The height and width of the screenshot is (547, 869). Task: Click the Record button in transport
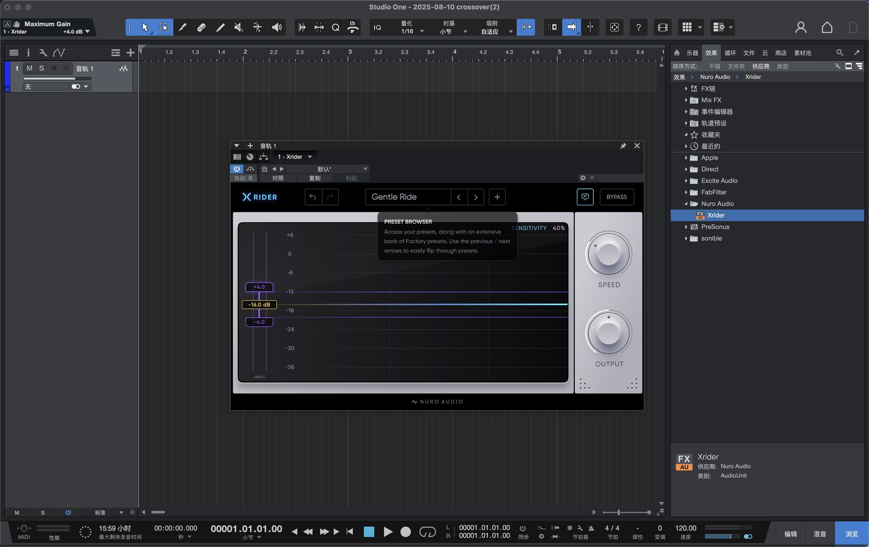pos(406,532)
